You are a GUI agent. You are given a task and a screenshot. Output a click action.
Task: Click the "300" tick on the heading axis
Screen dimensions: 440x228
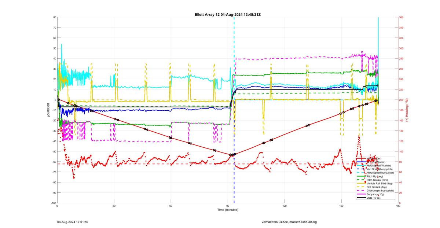401,48
